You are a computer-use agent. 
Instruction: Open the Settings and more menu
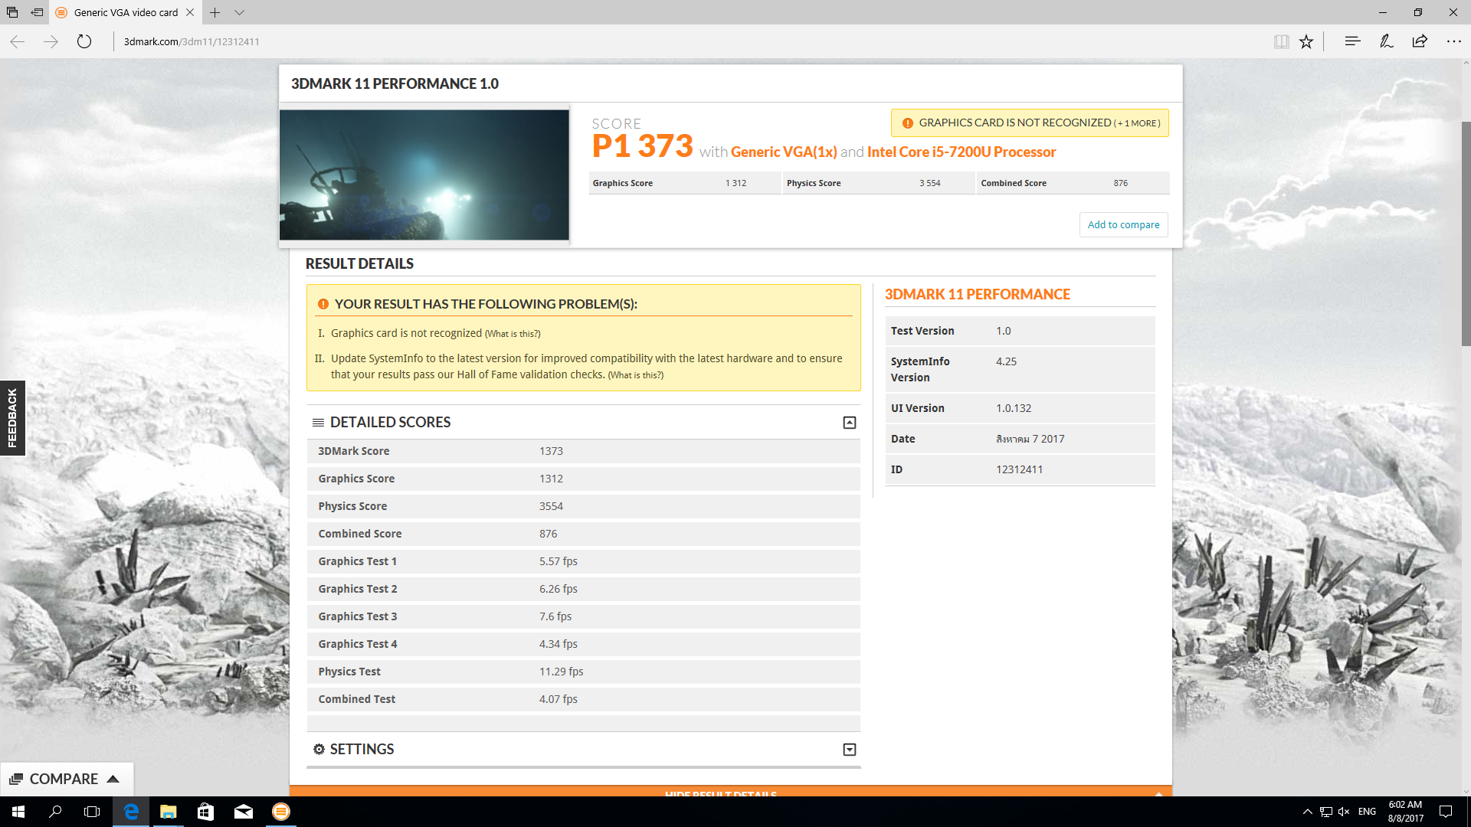[1453, 41]
